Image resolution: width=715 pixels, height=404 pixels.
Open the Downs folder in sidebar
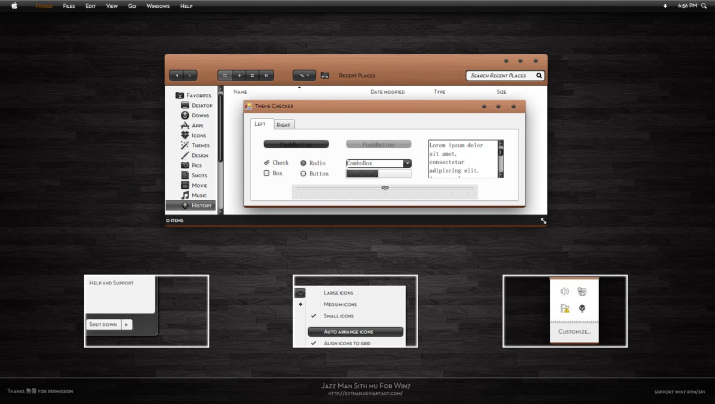(x=200, y=115)
